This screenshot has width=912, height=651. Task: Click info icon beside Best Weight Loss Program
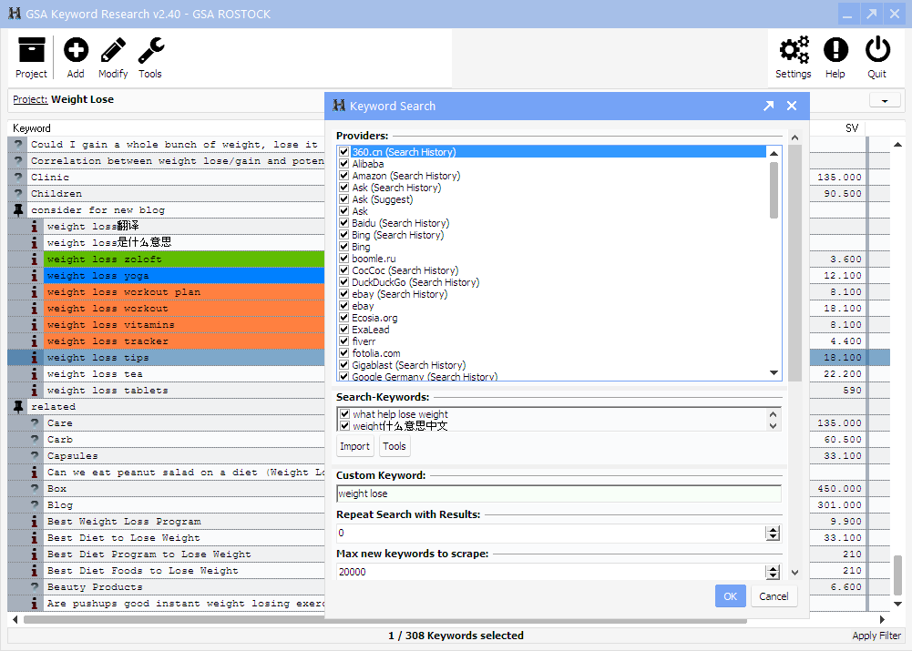35,522
